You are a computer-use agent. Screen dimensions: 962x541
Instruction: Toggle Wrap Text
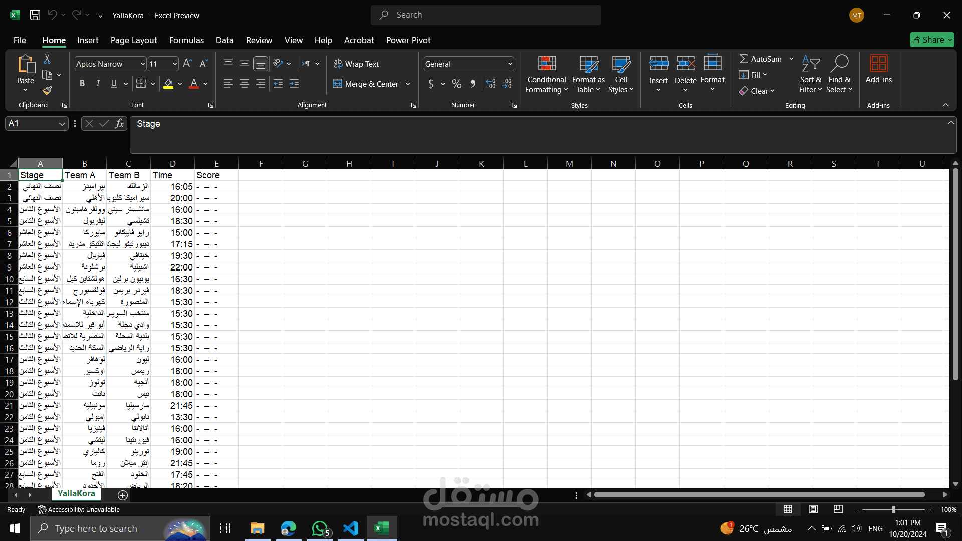[x=356, y=64]
